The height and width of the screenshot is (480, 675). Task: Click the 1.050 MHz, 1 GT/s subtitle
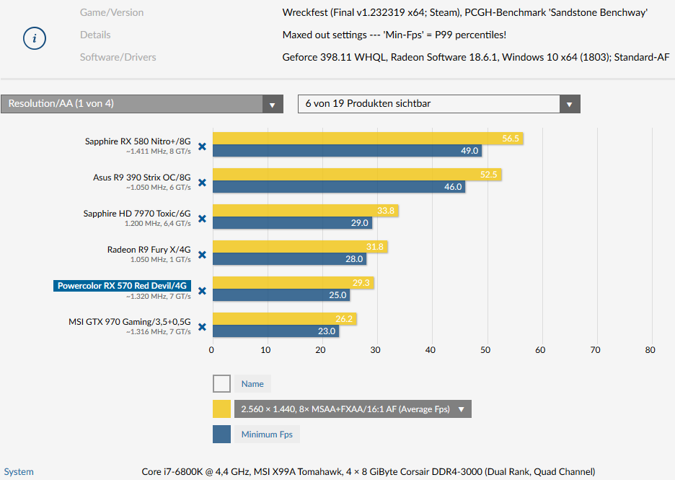point(161,260)
